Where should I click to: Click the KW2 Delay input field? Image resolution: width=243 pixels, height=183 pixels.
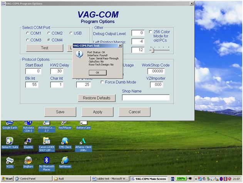click(x=57, y=71)
